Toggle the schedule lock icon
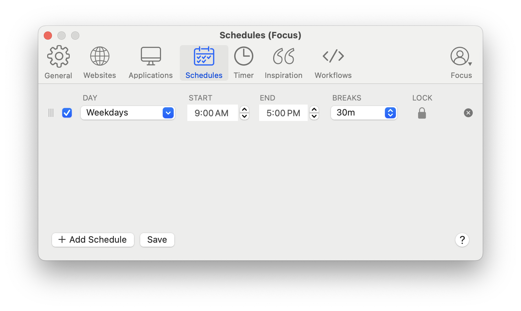This screenshot has height=311, width=521. (x=422, y=113)
